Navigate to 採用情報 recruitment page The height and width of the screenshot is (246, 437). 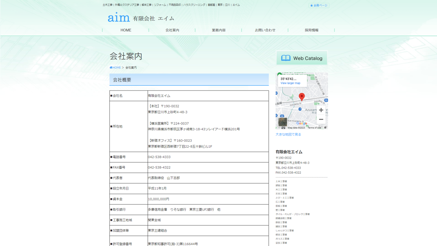[311, 30]
